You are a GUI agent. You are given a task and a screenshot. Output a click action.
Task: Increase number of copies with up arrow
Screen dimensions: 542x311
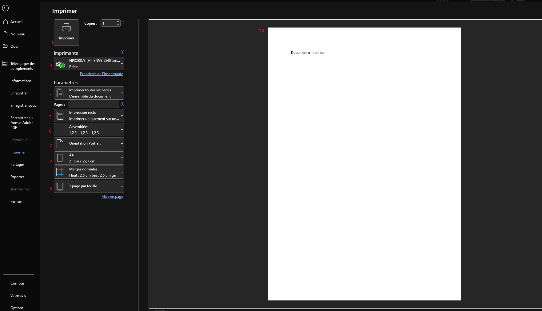[x=118, y=22]
